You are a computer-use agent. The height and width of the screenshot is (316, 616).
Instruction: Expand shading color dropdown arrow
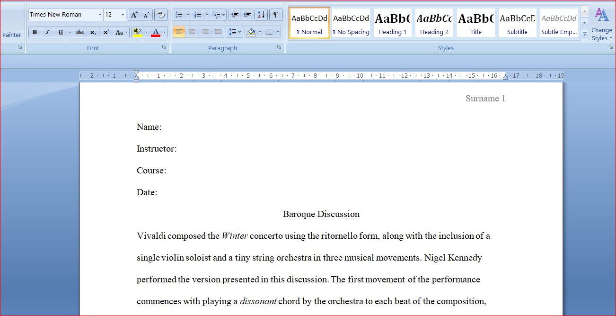click(x=260, y=32)
